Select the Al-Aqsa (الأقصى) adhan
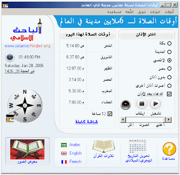 169,60
